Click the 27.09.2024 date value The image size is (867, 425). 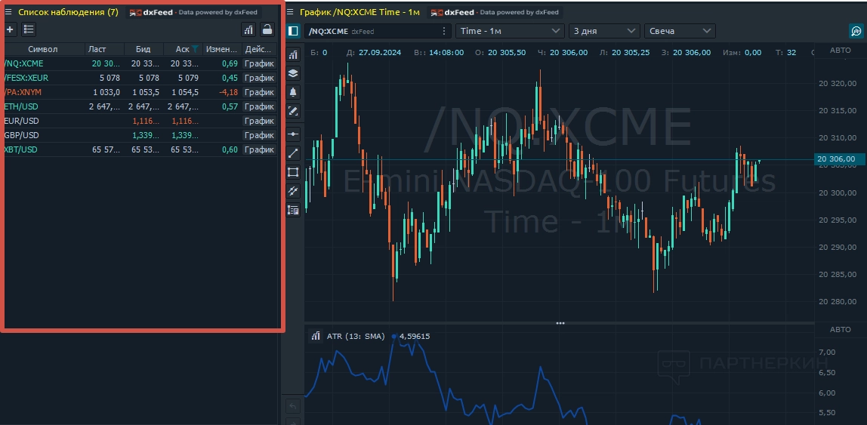point(380,53)
